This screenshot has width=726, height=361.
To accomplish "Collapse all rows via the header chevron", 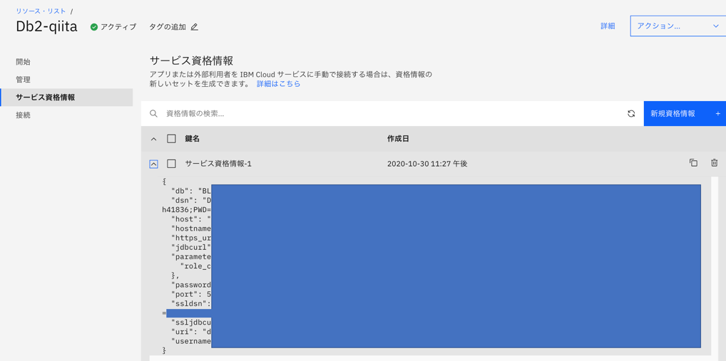I will tap(154, 139).
